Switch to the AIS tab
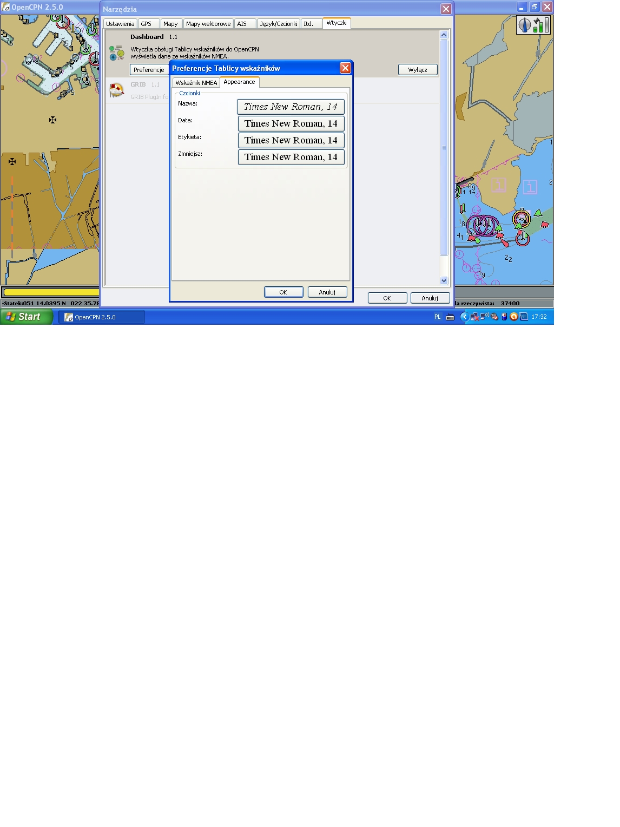This screenshot has height=827, width=620. (245, 24)
